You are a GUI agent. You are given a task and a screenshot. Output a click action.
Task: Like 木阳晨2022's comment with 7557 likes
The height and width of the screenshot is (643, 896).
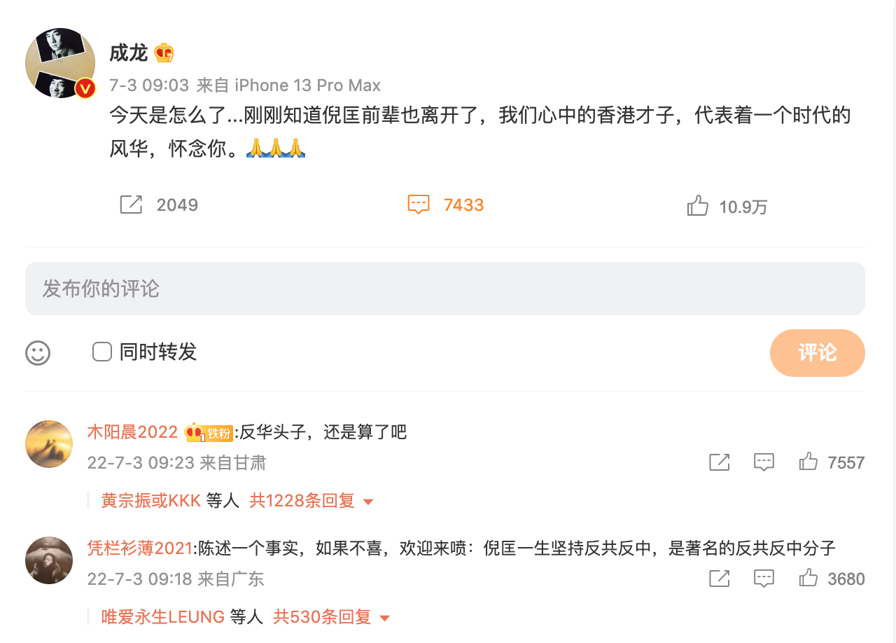[x=808, y=462]
